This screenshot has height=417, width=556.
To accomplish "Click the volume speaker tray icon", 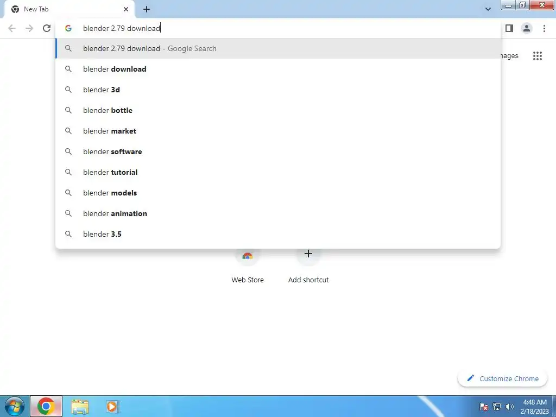I will [x=510, y=407].
